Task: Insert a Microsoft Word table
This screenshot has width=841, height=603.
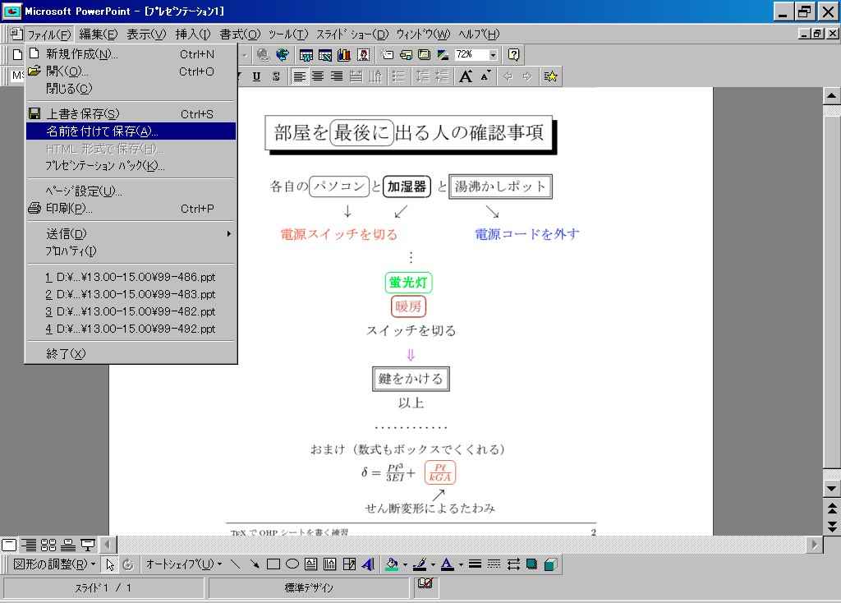Action: [x=306, y=55]
